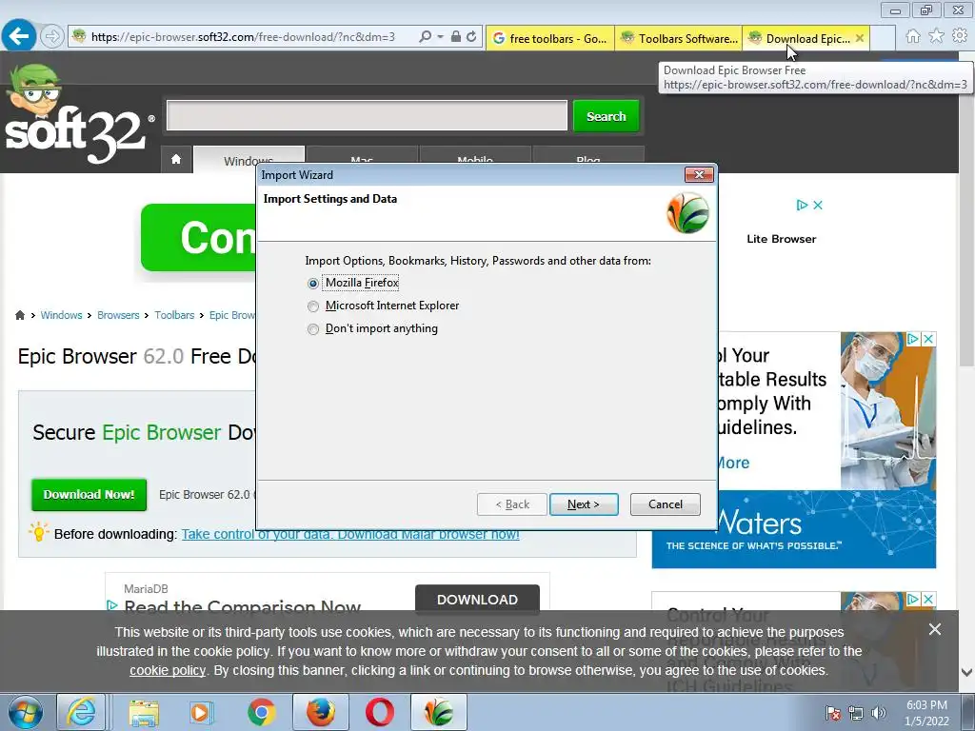Click AdChoices icon on Waters ad
This screenshot has height=731, width=975.
[913, 339]
